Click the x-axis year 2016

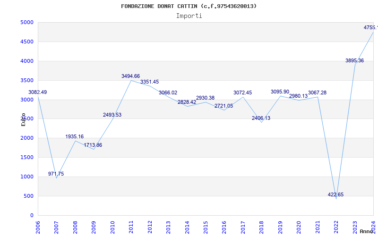pyautogui.click(x=224, y=228)
